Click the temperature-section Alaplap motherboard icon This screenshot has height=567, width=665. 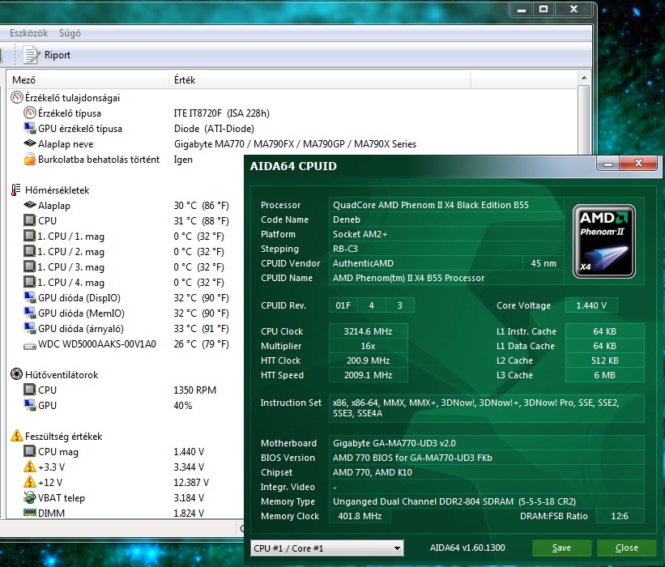[x=30, y=205]
